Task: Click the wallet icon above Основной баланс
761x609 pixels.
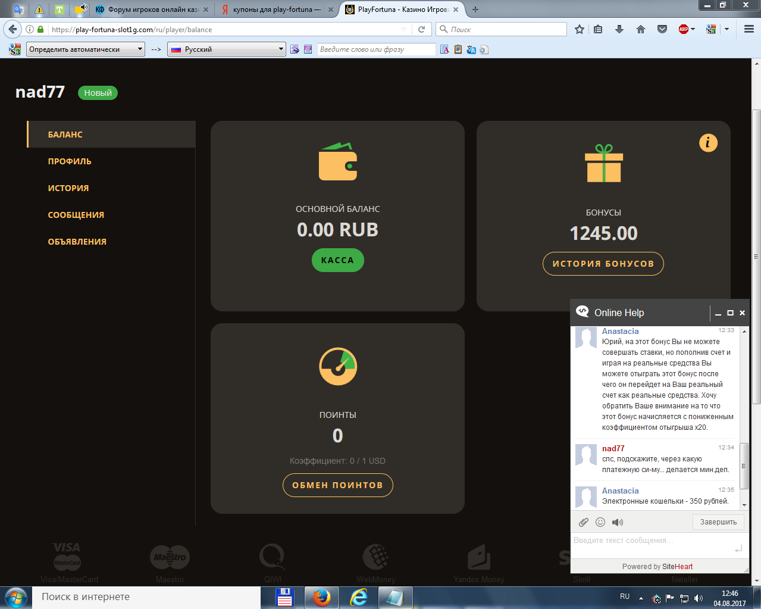Action: click(337, 161)
